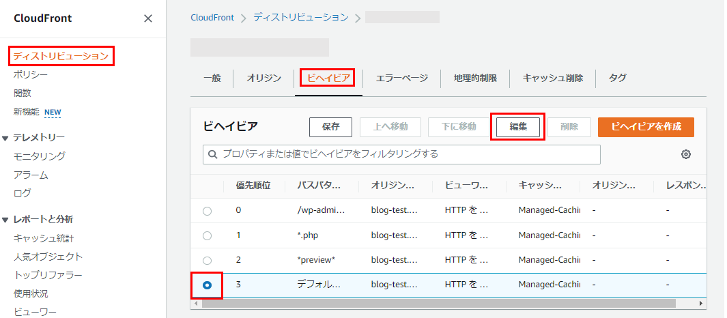Image resolution: width=727 pixels, height=318 pixels.
Task: Click the デフォル... path pattern cell
Action: coord(319,285)
